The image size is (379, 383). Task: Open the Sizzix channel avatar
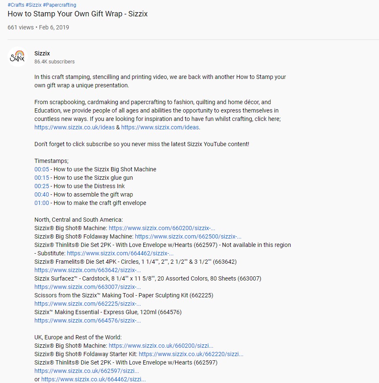tap(17, 57)
